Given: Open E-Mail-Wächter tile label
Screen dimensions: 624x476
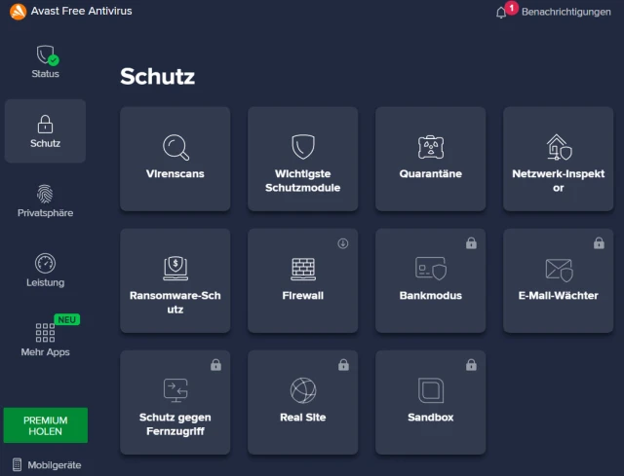Looking at the screenshot, I should click(558, 296).
